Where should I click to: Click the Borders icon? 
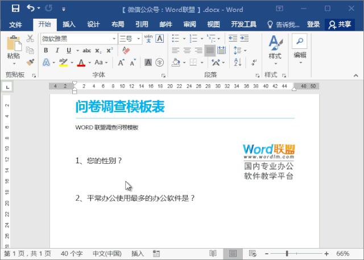coord(193,62)
